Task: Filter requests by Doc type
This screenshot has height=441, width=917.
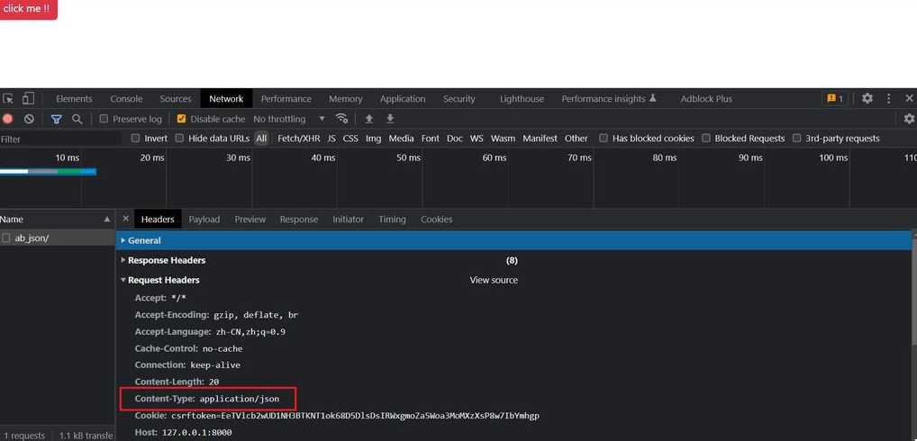Action: pos(454,139)
